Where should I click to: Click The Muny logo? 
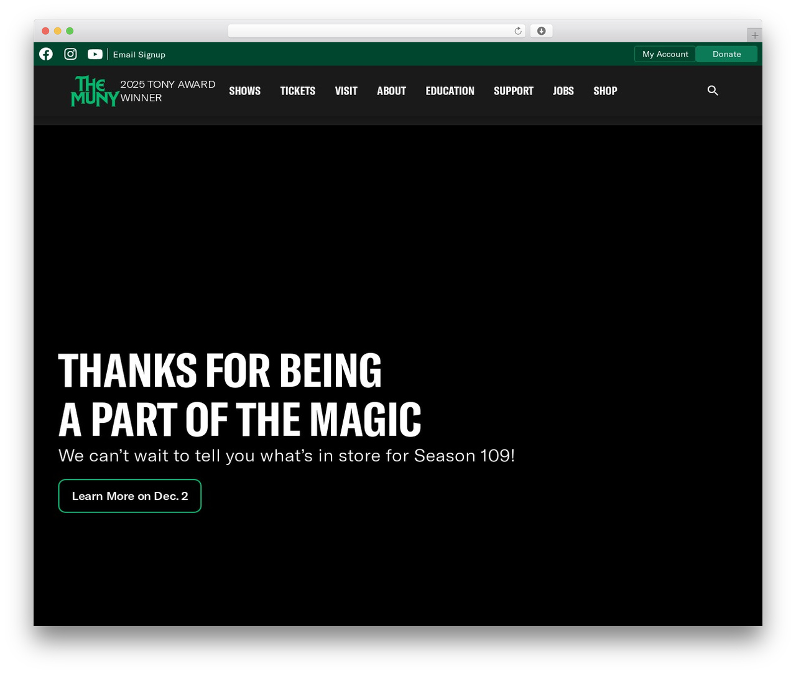(x=95, y=91)
